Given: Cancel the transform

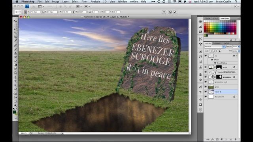Looking at the screenshot, I should tap(170, 12).
